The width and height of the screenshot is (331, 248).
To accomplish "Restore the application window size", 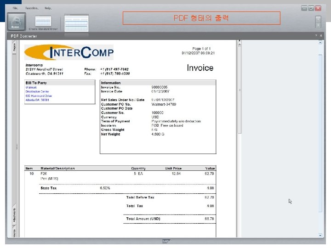I will [x=311, y=8].
